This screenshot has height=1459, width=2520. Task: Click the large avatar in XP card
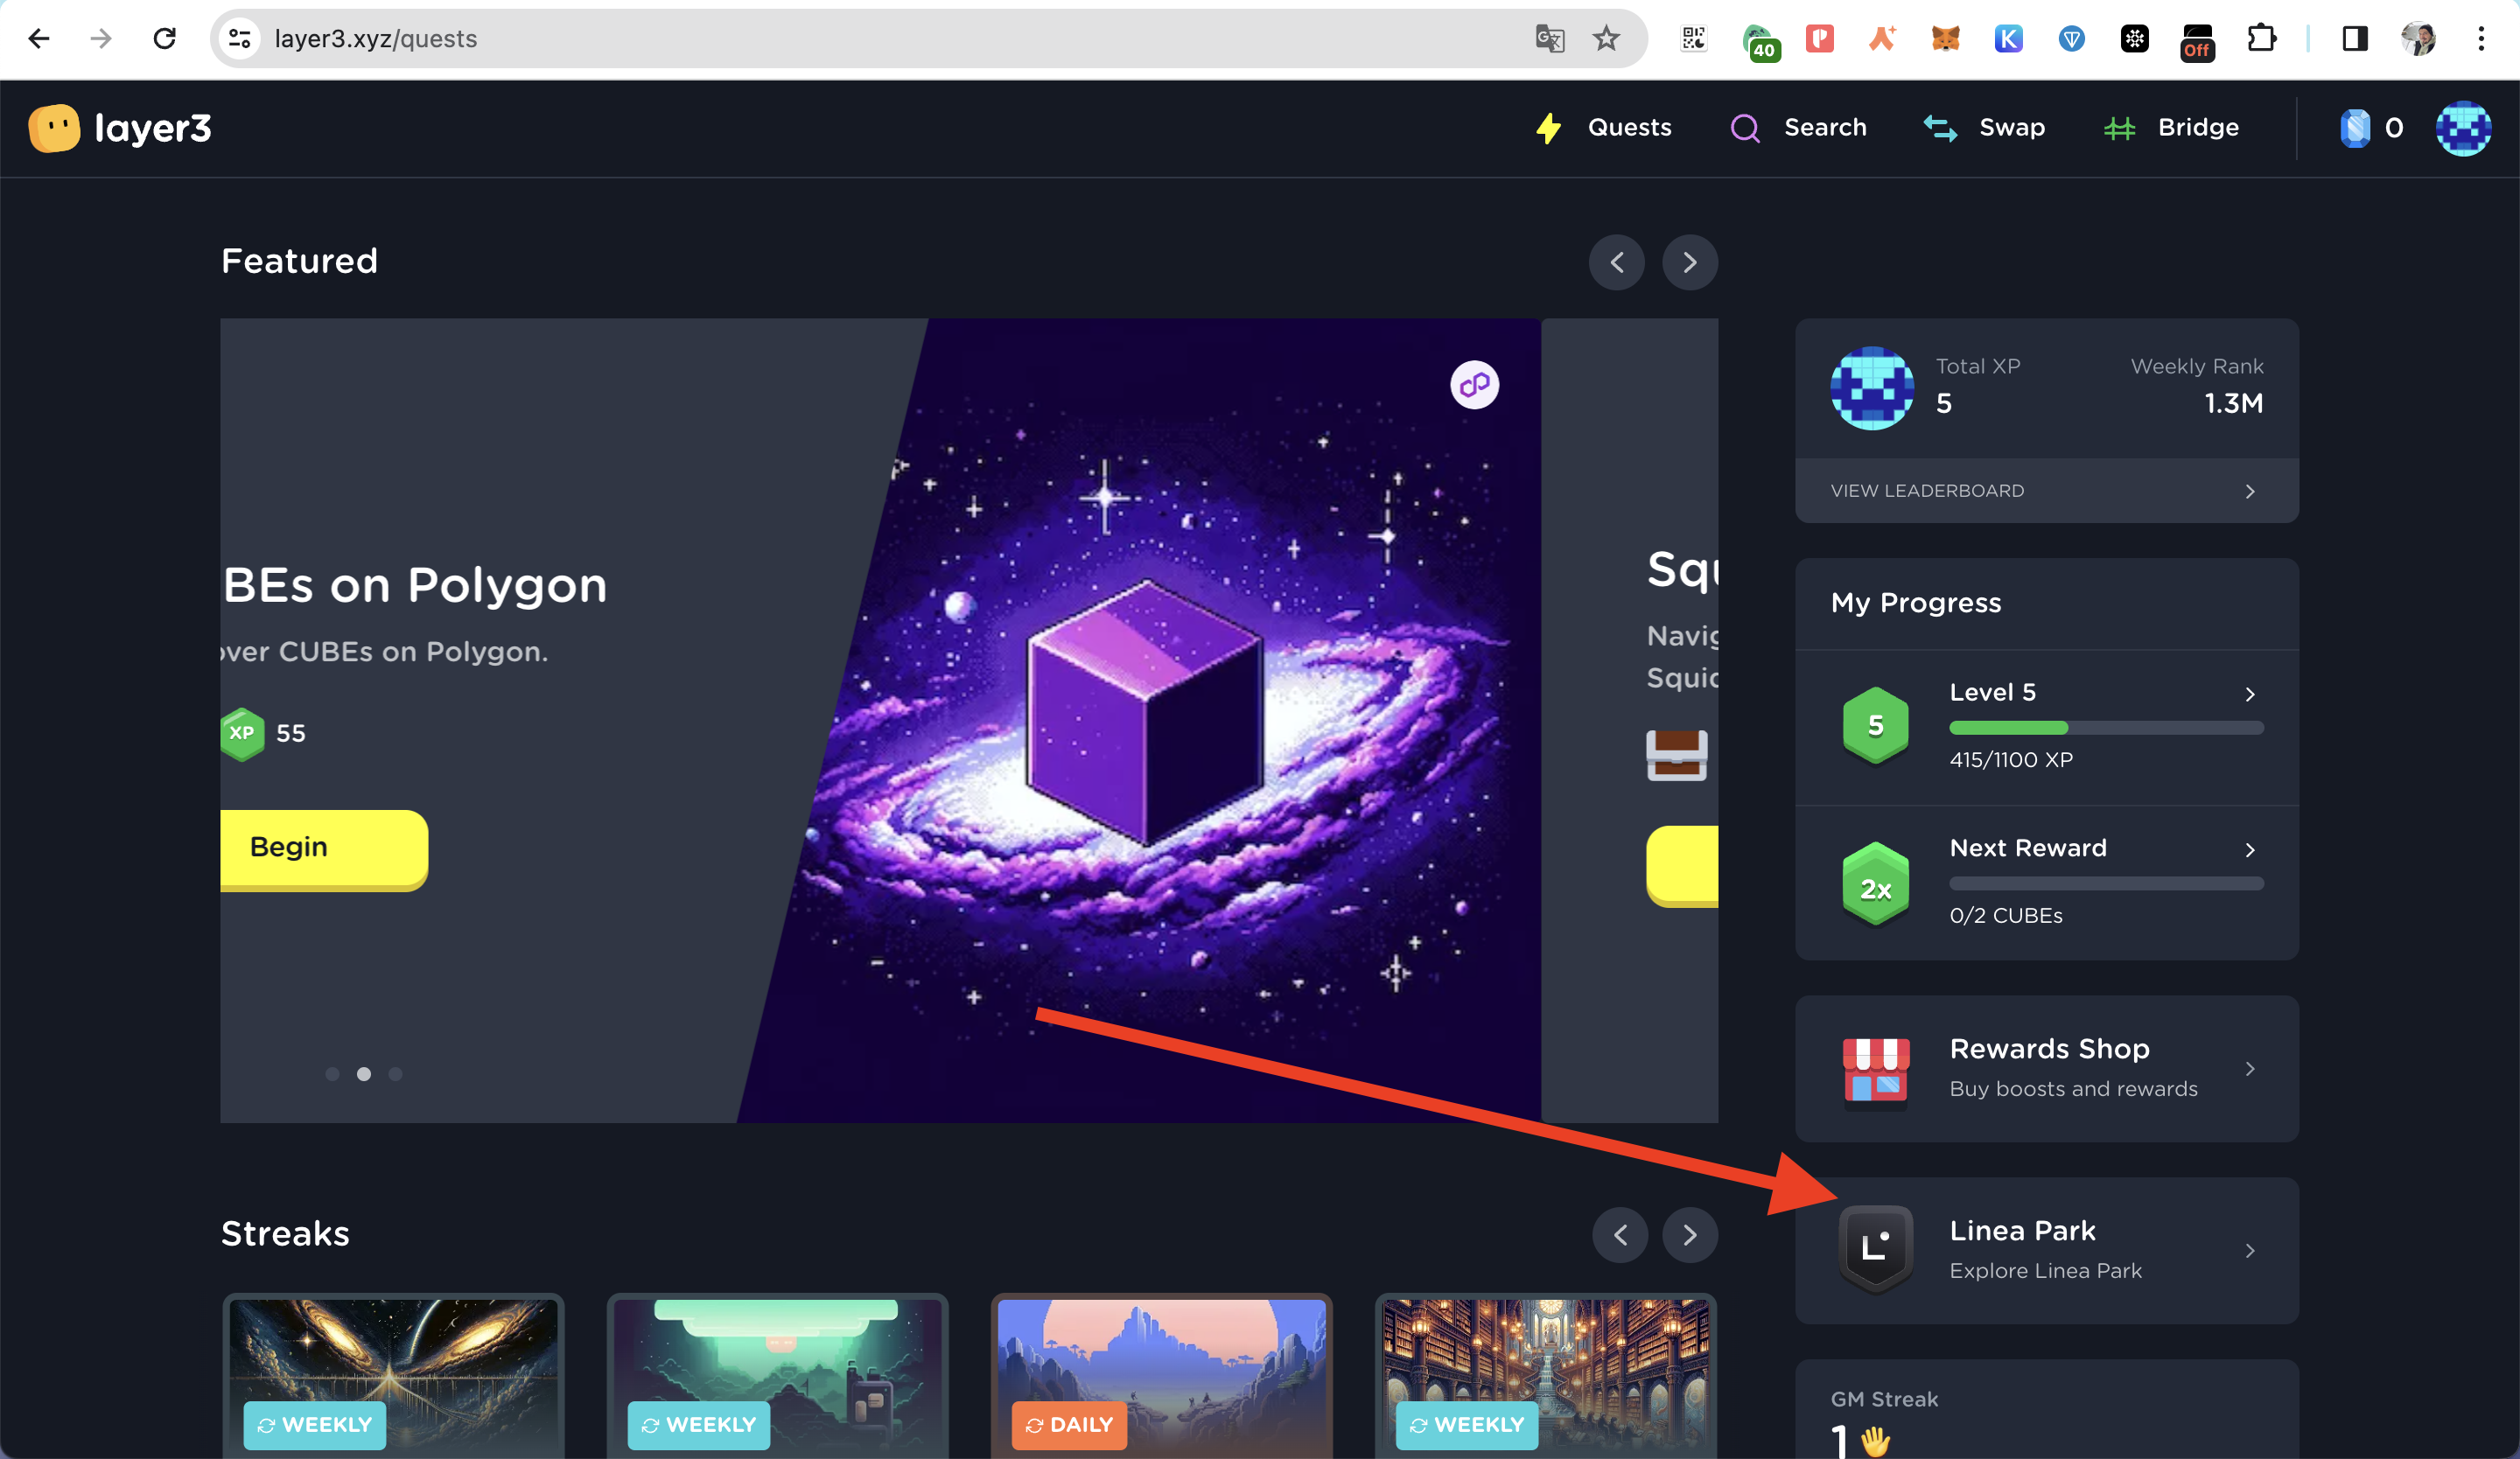(x=1872, y=388)
